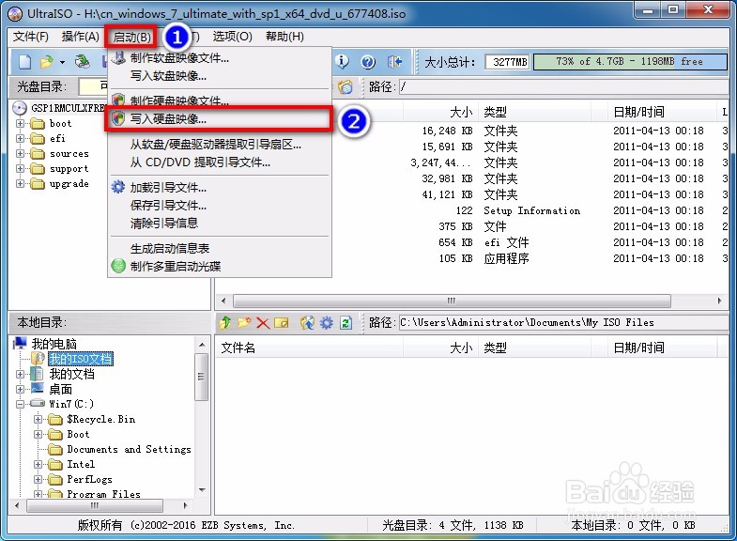
Task: Choose 从软盘/硬盘驱动器提取引导扇区... entry
Action: click(x=220, y=145)
